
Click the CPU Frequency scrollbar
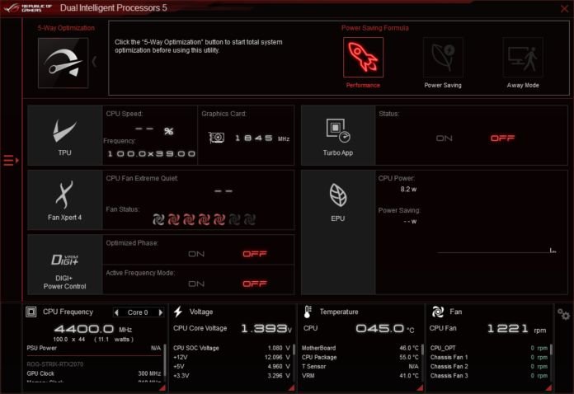pyautogui.click(x=165, y=361)
